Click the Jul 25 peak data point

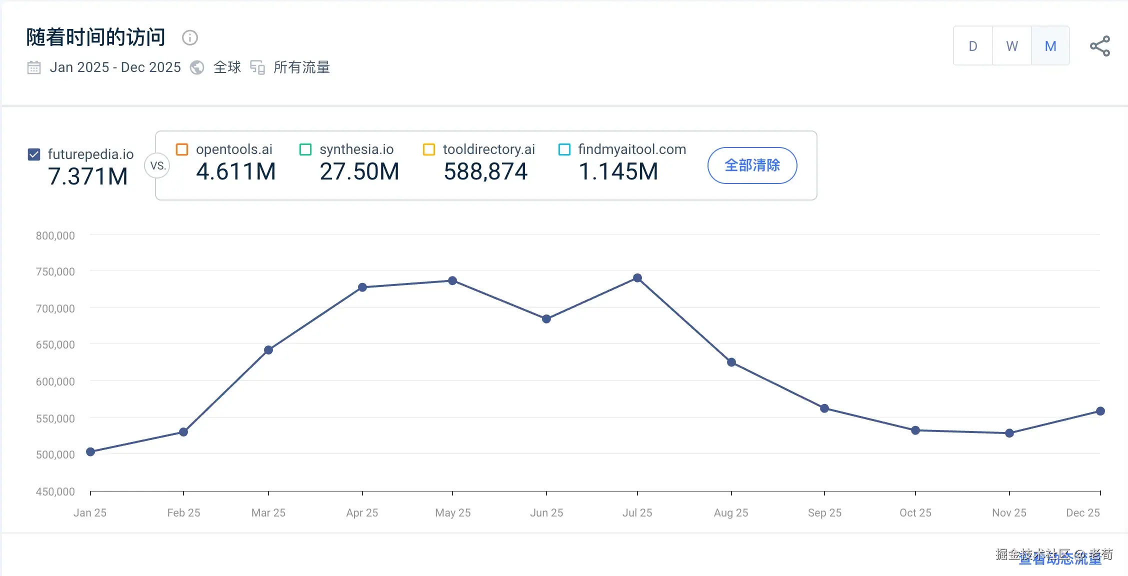tap(637, 278)
